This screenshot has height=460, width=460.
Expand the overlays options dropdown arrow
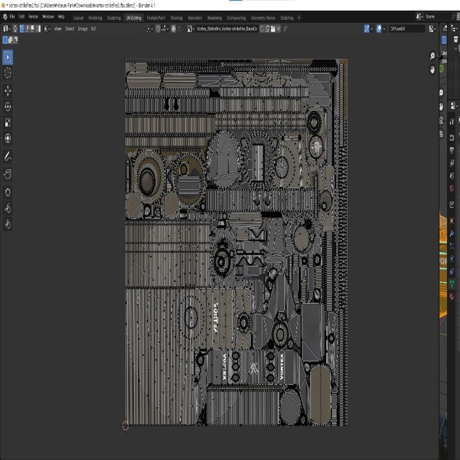(x=384, y=29)
